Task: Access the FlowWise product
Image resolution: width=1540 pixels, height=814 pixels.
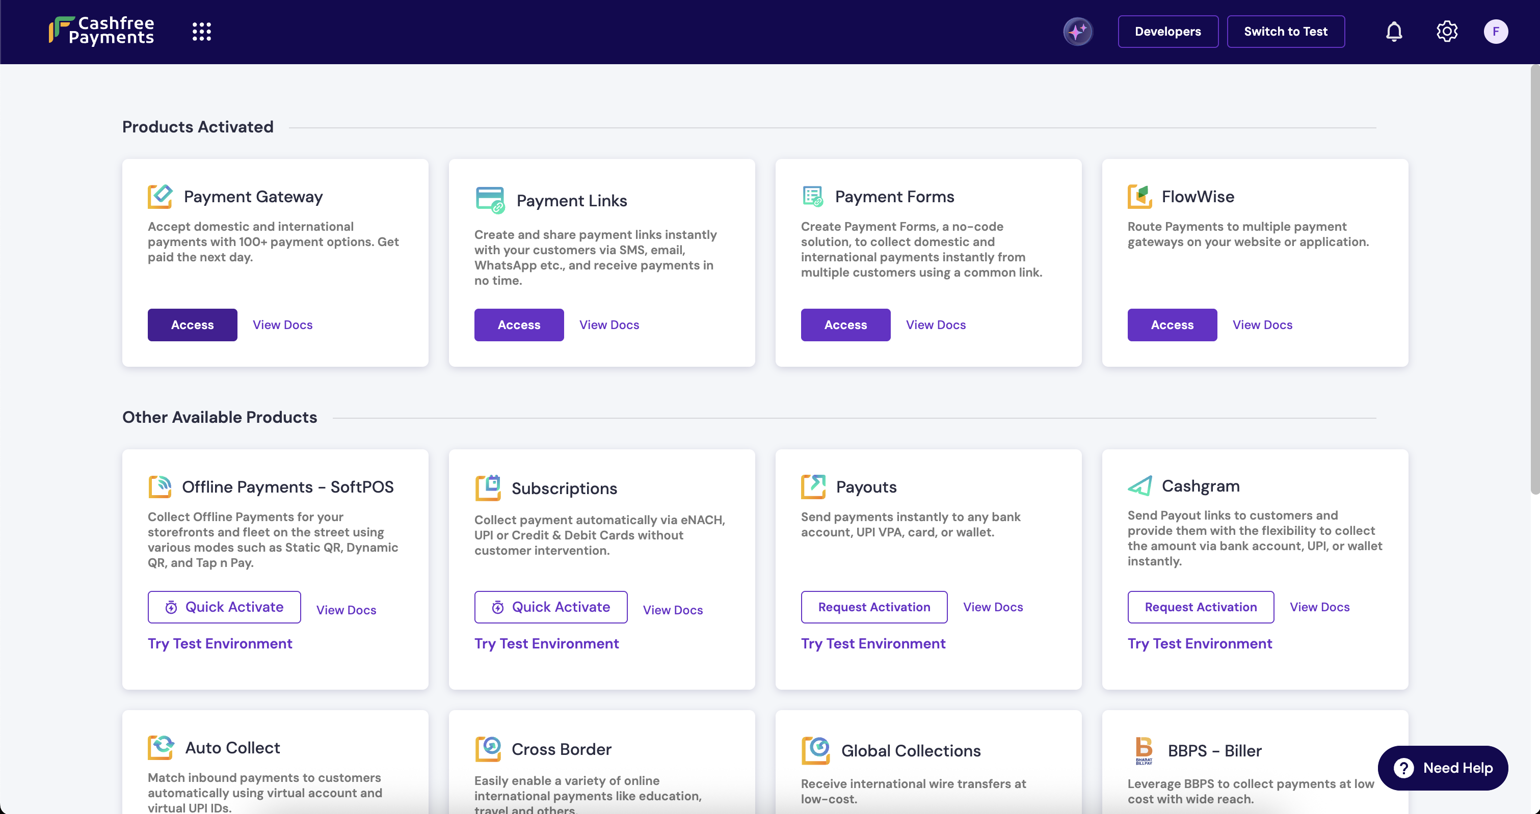Action: pyautogui.click(x=1172, y=324)
